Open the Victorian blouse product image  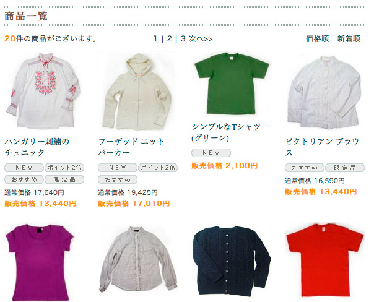coord(324,91)
